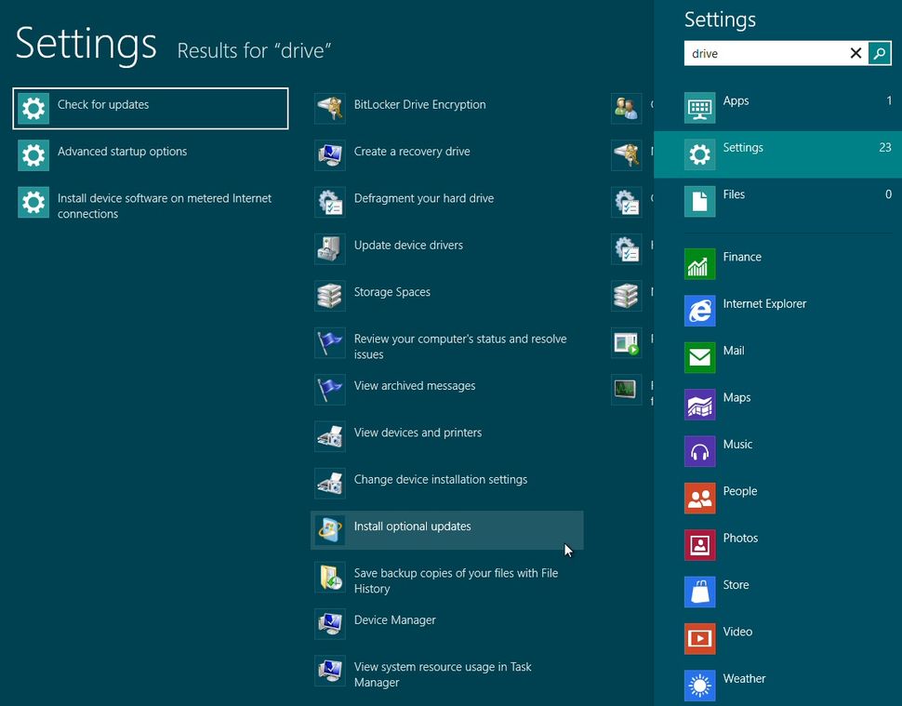This screenshot has height=706, width=902.
Task: Select Install optional updates result
Action: coord(410,526)
